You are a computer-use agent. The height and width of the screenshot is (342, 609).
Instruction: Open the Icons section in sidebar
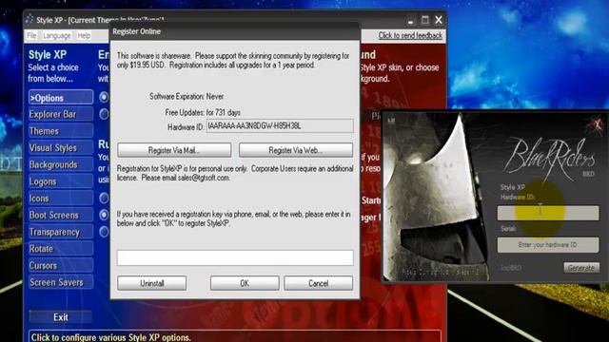point(61,199)
